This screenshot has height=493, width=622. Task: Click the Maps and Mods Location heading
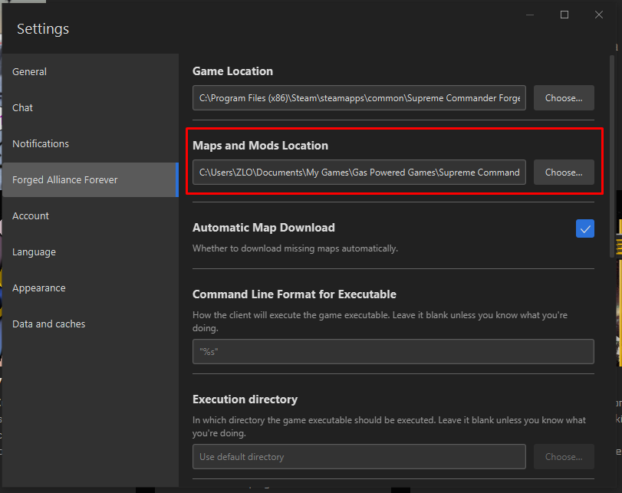(x=260, y=146)
